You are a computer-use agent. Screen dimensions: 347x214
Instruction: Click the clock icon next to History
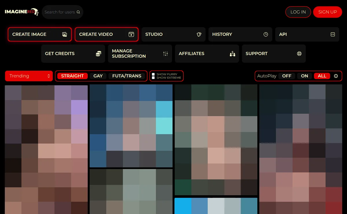tap(266, 34)
